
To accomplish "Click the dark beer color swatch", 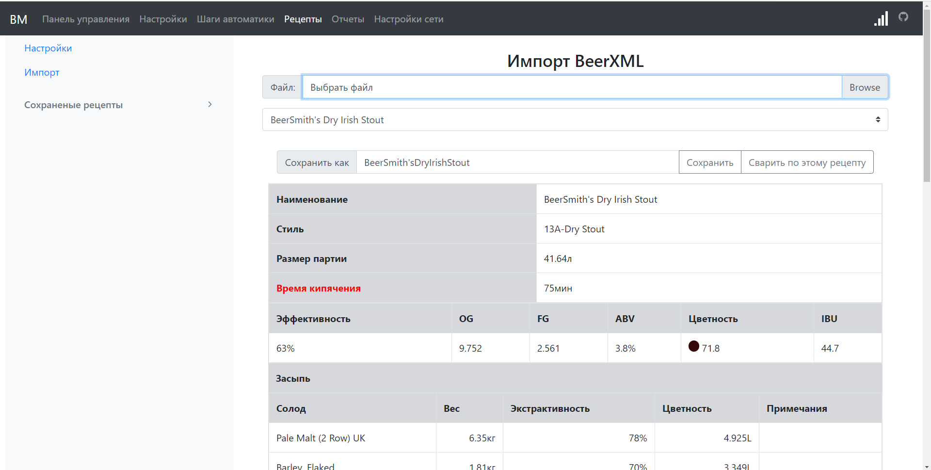I will [694, 346].
